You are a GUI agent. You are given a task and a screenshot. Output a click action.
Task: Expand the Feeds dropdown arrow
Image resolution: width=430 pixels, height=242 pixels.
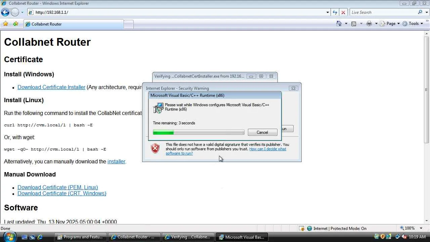tap(361, 24)
